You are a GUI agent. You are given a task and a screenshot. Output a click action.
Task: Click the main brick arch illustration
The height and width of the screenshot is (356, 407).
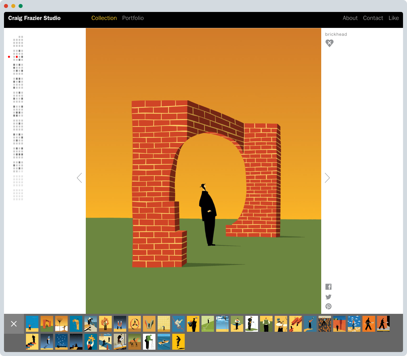point(203,171)
